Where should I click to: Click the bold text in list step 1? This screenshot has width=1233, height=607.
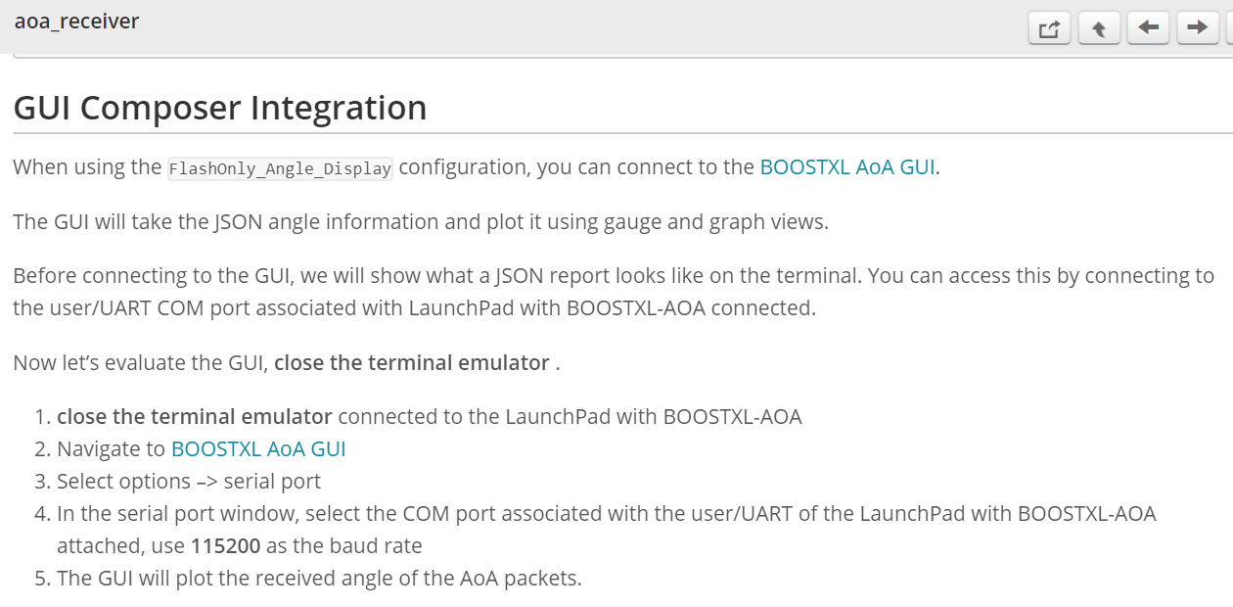pyautogui.click(x=194, y=417)
